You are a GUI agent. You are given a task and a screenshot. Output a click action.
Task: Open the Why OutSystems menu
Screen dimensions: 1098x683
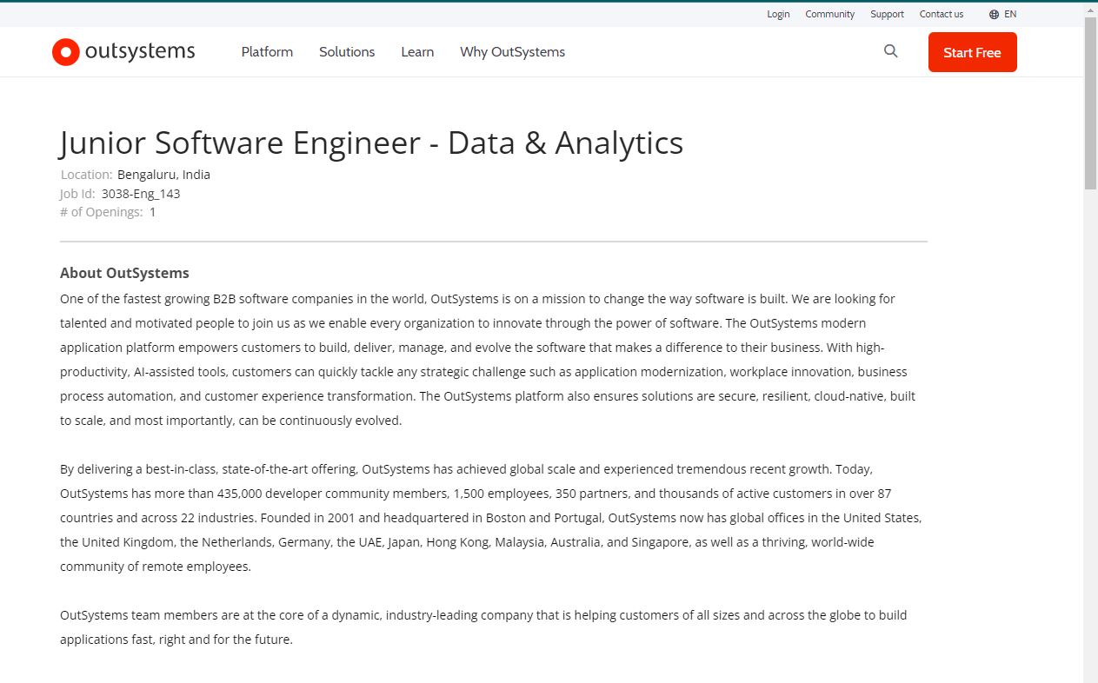tap(512, 52)
